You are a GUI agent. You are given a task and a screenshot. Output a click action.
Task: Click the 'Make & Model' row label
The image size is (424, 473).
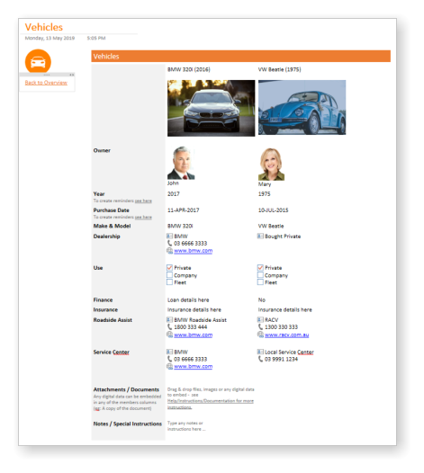tap(112, 226)
